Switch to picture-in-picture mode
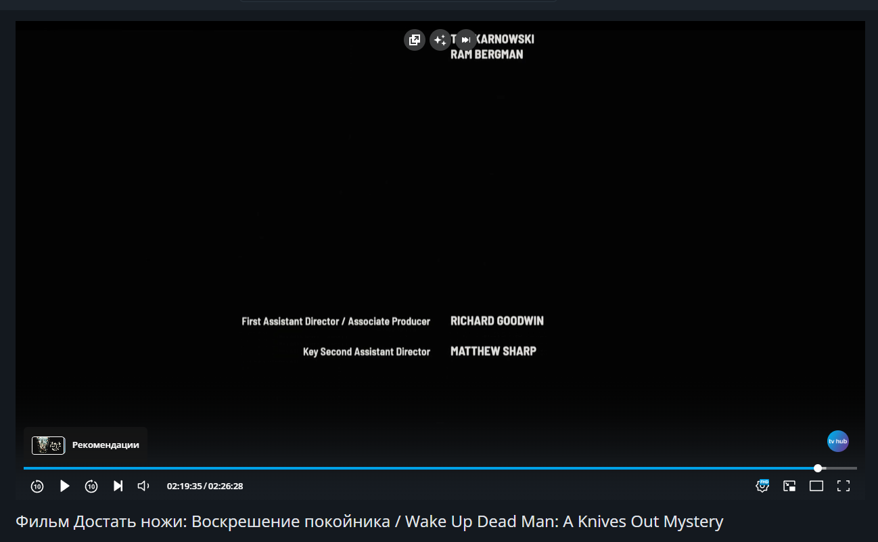The height and width of the screenshot is (542, 878). click(x=789, y=486)
